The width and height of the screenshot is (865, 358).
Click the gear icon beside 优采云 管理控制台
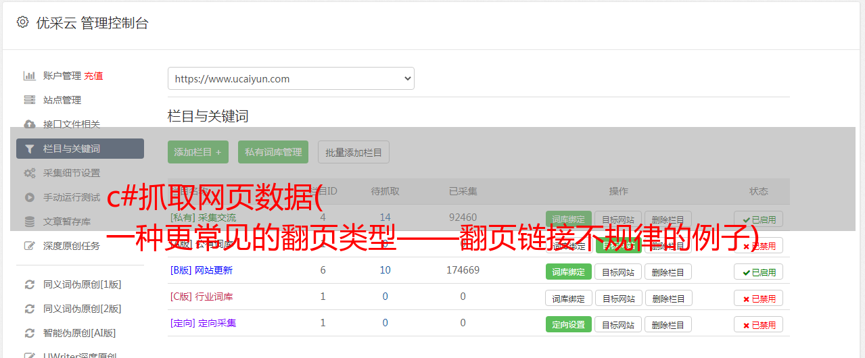click(22, 22)
